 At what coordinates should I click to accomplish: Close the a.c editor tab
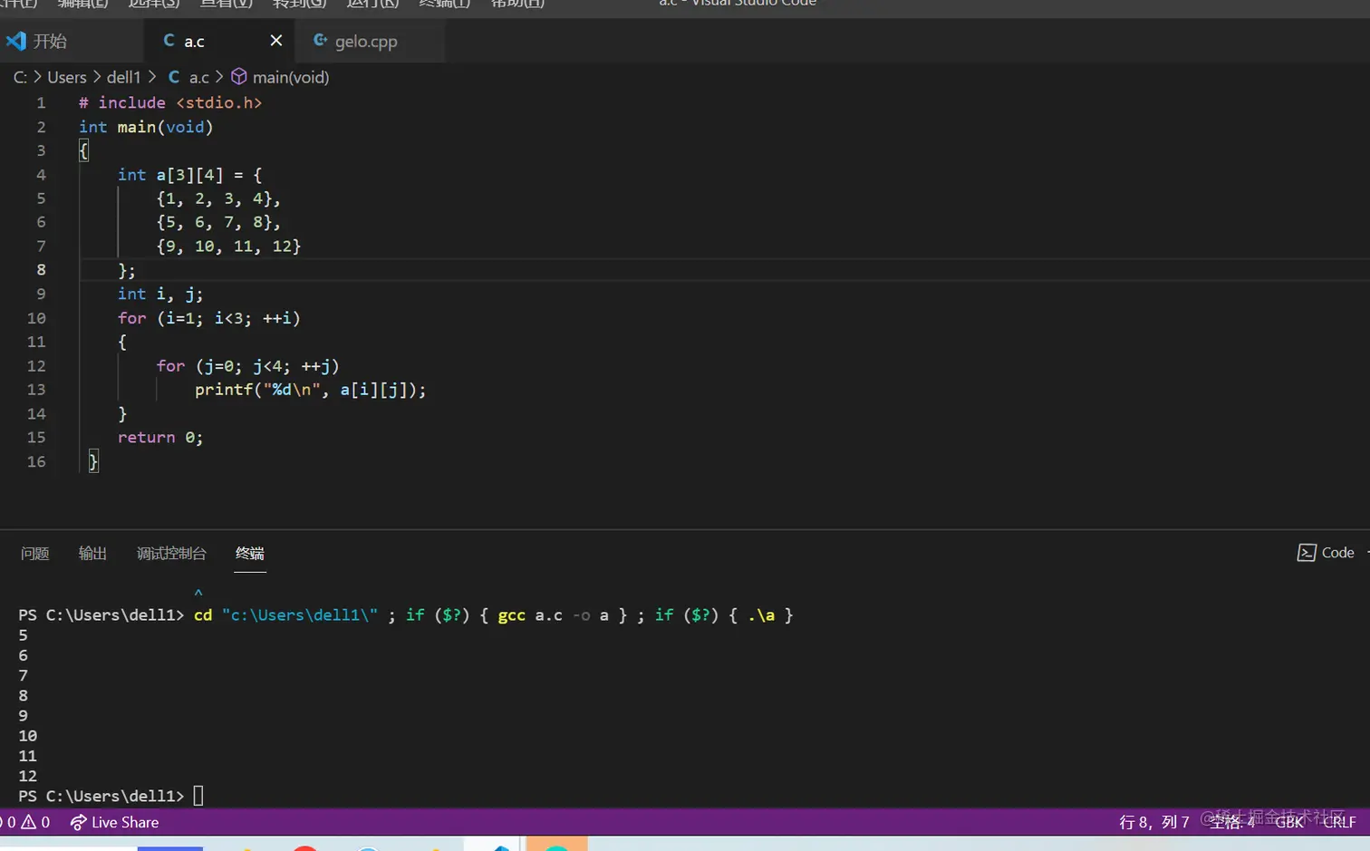[x=276, y=41]
